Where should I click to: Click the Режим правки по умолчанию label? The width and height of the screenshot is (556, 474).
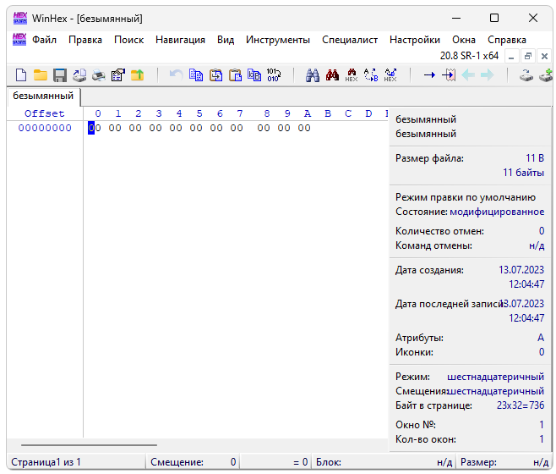point(466,197)
